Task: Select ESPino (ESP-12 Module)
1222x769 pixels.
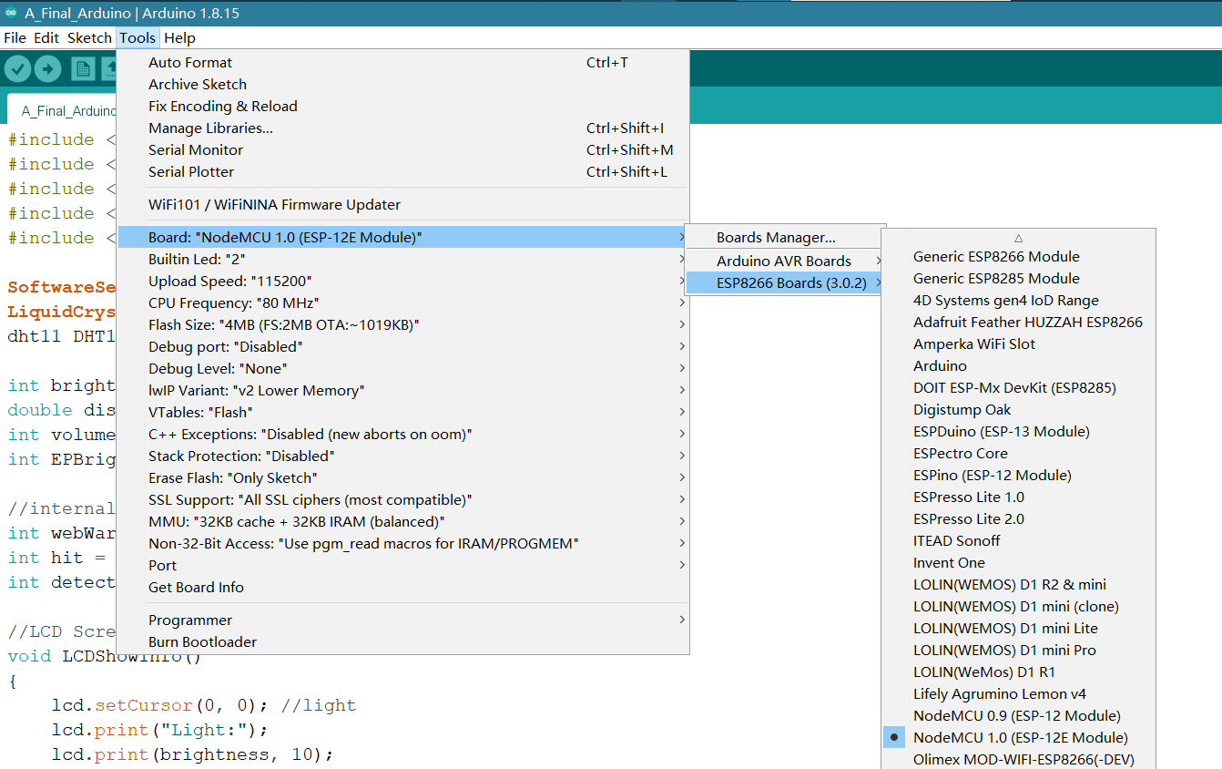Action: tap(1019, 476)
